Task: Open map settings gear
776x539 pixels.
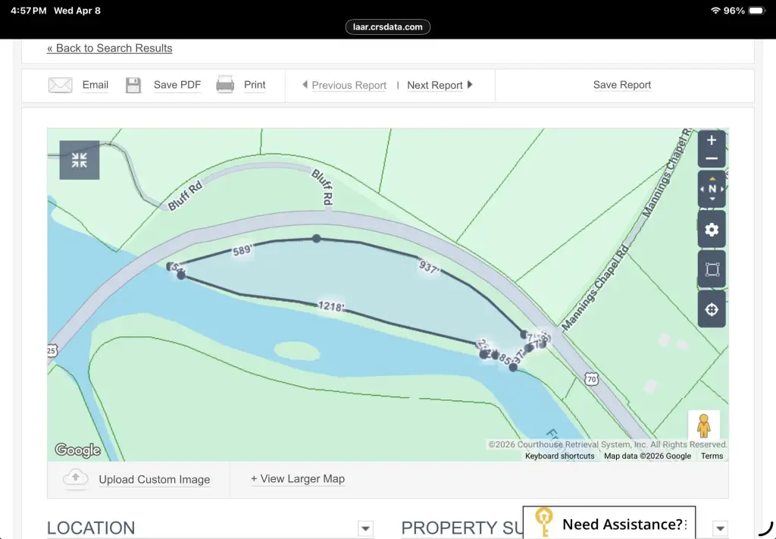Action: [x=712, y=230]
